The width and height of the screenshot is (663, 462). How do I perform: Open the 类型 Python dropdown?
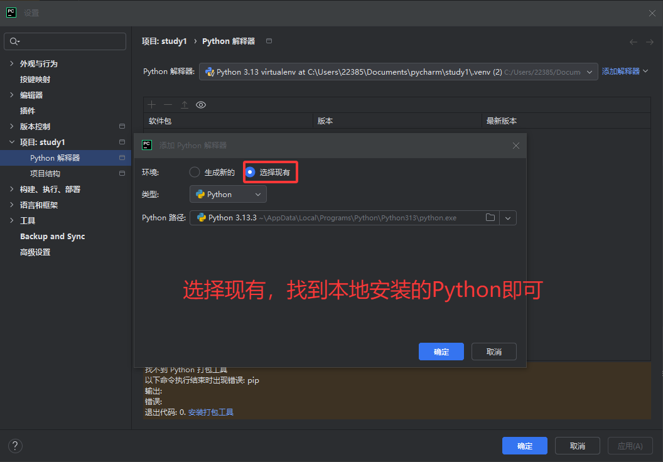228,195
